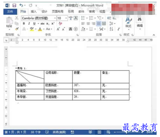The height and width of the screenshot is (137, 160).
Task: Click the text highlight color button
Action: pyautogui.click(x=32, y=29)
